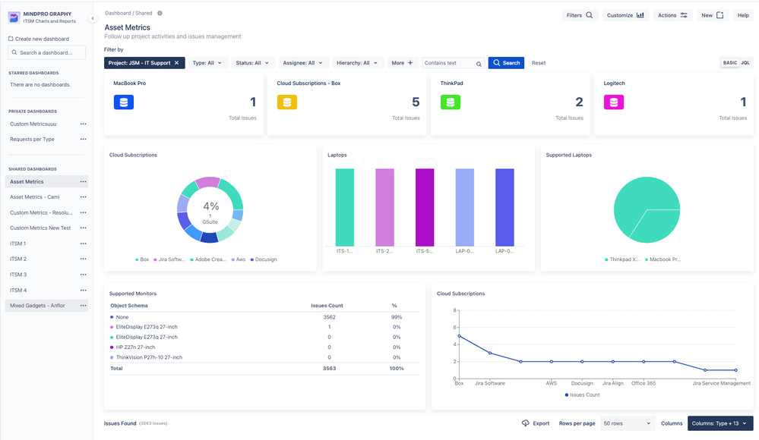Open the Actions menu
This screenshot has height=440, width=759.
coord(672,15)
